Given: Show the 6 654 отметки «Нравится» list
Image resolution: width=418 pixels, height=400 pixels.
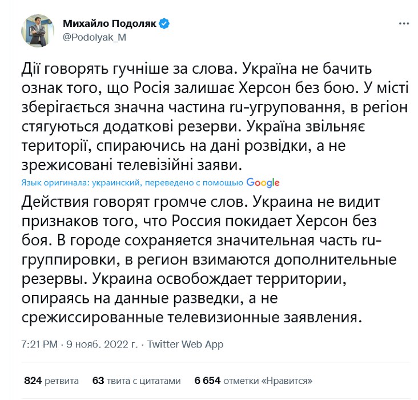Looking at the screenshot, I should [x=255, y=380].
